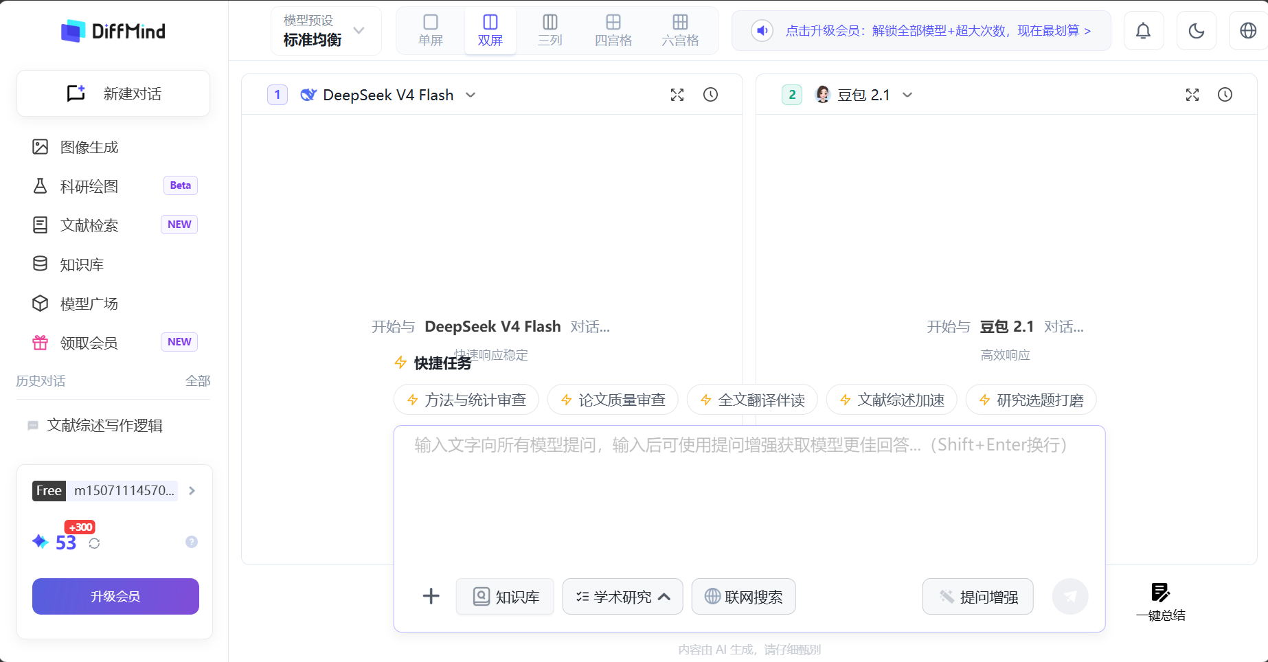Click the 升级会员 upgrade button
The image size is (1268, 662).
point(115,596)
